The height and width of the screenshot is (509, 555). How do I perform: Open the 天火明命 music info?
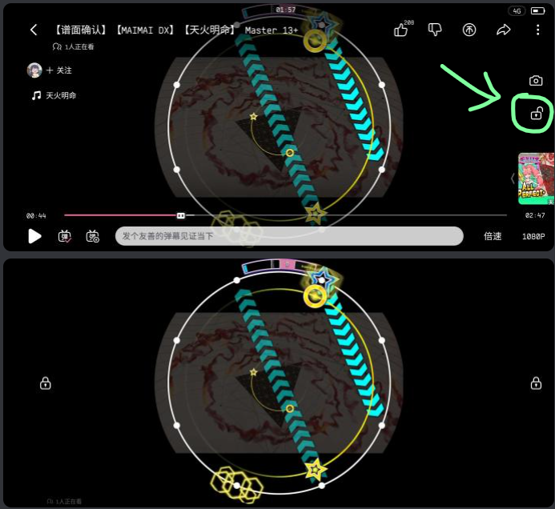(x=54, y=95)
